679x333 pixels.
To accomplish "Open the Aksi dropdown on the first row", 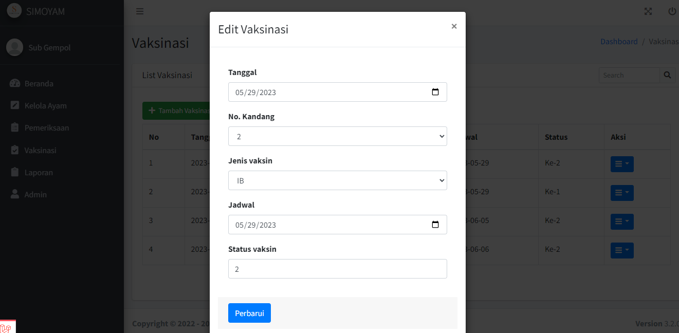I will coord(621,163).
